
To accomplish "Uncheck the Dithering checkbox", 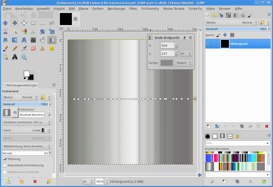I will coord(5,159).
